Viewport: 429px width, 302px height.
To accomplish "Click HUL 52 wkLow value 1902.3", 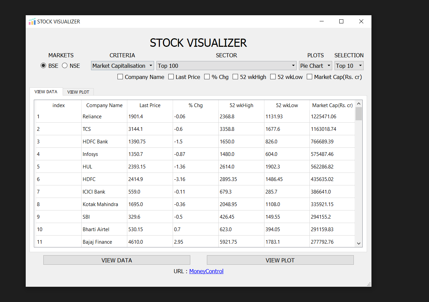I will (287, 167).
